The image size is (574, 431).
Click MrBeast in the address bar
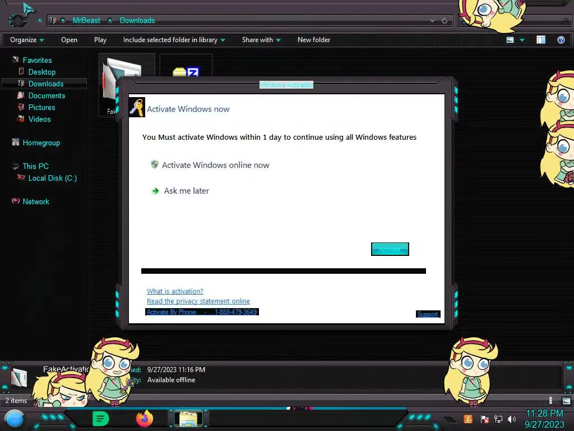pyautogui.click(x=86, y=21)
